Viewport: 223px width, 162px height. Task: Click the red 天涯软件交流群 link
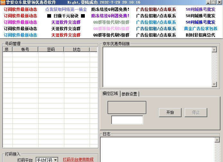pyautogui.click(x=66, y=35)
